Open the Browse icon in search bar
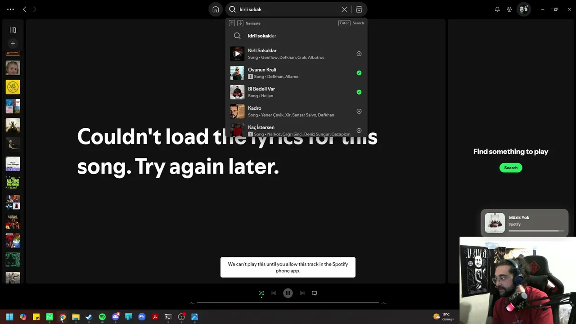 point(359,9)
